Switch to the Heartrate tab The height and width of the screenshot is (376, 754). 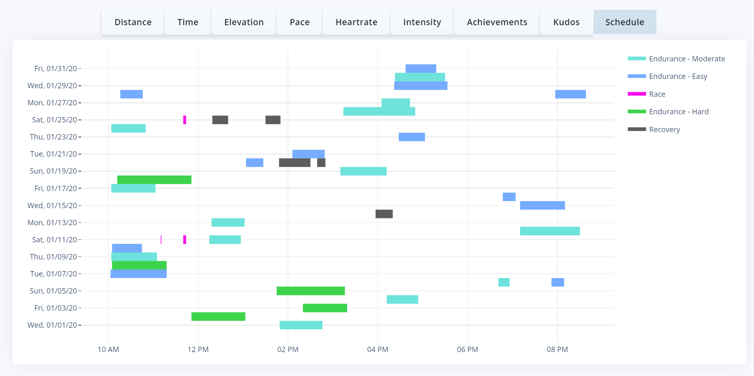pos(356,22)
